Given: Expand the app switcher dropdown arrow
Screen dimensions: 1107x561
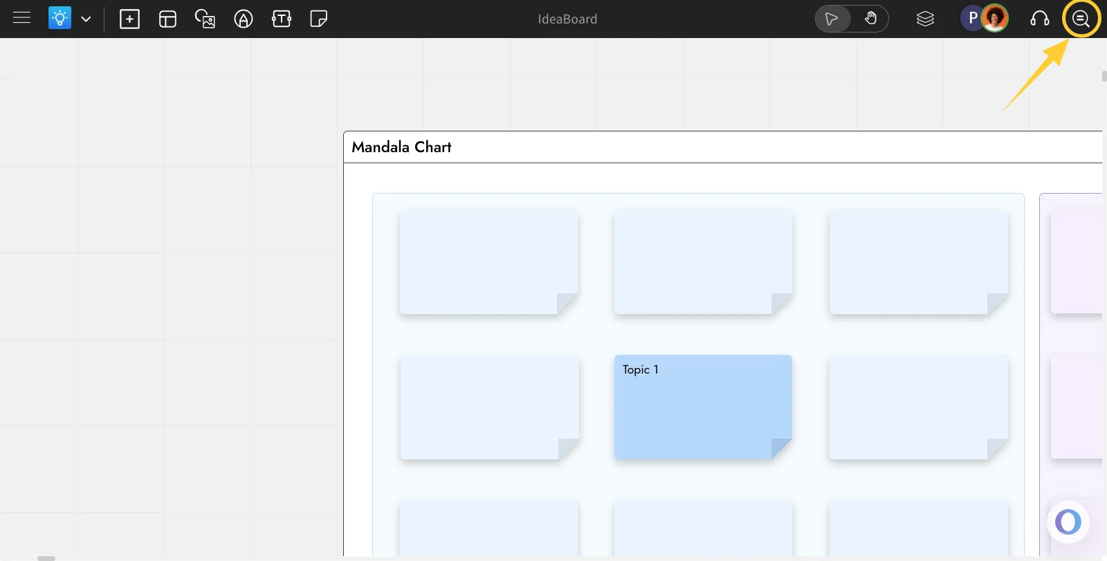Looking at the screenshot, I should click(86, 19).
